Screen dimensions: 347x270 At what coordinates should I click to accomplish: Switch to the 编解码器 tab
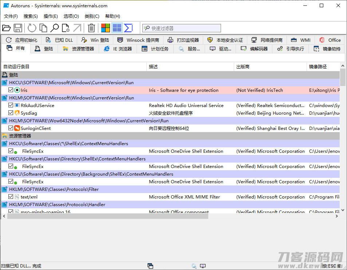pos(254,49)
